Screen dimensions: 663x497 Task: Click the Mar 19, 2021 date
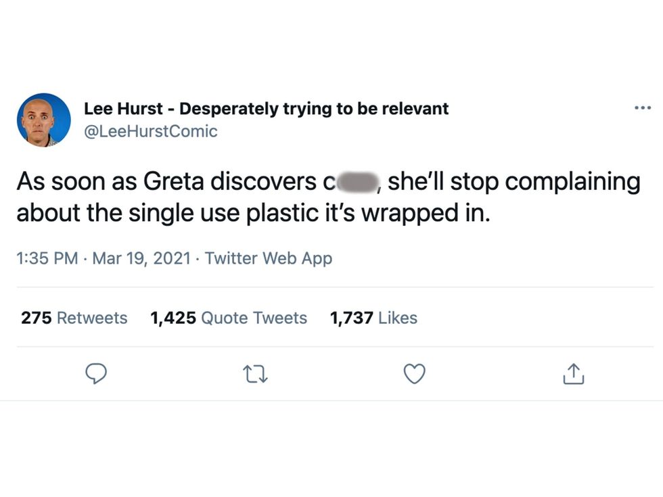pos(141,258)
